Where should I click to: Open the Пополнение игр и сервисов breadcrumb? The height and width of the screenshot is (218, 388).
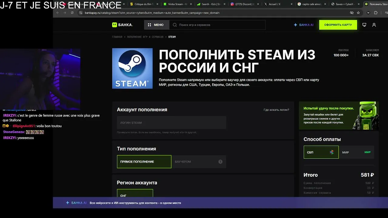tap(145, 37)
